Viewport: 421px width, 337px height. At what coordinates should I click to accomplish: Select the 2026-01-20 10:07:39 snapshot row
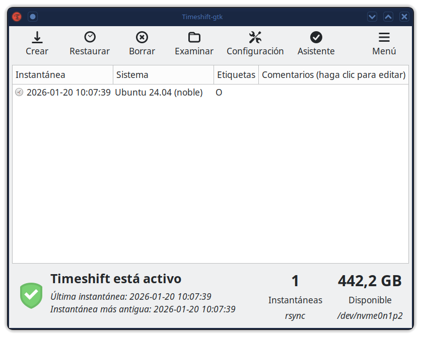click(x=68, y=93)
